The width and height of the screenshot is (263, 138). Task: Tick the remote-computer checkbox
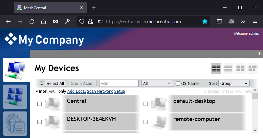click(146, 122)
